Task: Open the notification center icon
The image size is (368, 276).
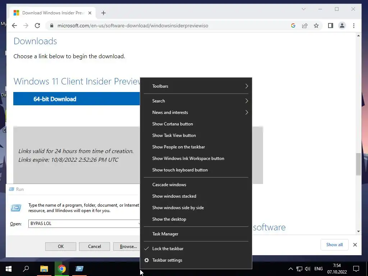Action: point(356,269)
